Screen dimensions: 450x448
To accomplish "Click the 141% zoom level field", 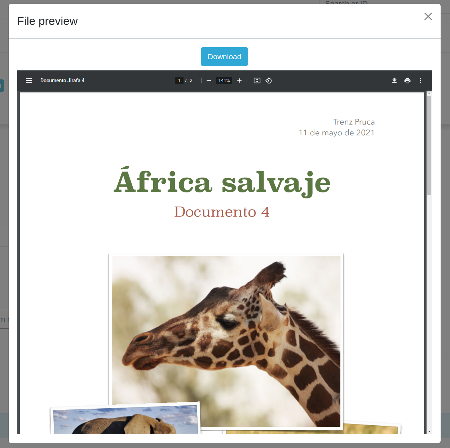I will [224, 81].
